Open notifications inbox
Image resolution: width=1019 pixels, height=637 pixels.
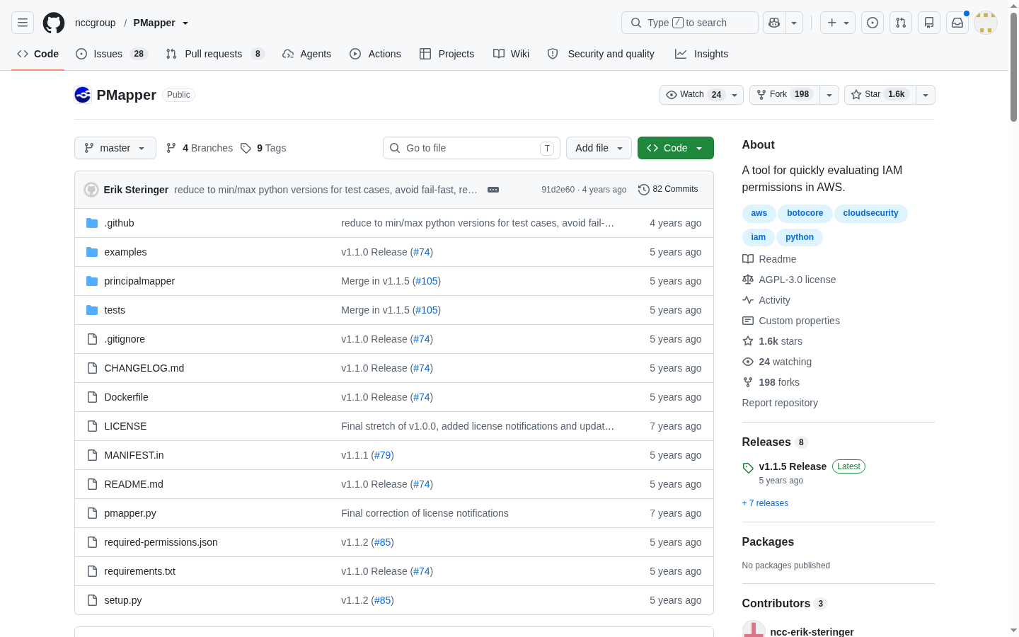957,23
